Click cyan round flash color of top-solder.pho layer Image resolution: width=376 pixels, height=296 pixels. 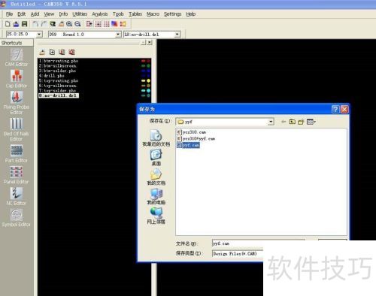(x=148, y=90)
